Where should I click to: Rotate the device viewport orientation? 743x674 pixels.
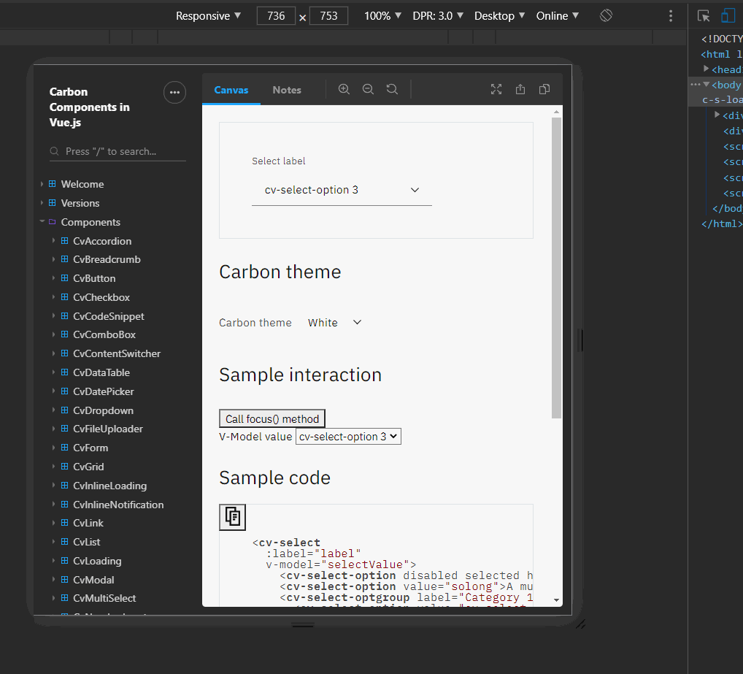pyautogui.click(x=606, y=15)
